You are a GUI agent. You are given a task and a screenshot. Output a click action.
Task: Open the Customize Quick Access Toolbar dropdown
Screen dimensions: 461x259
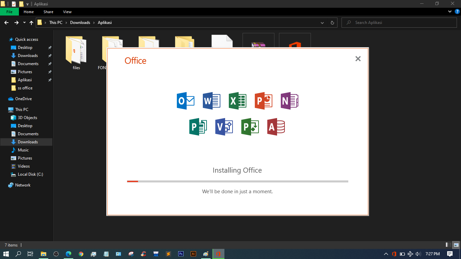27,4
